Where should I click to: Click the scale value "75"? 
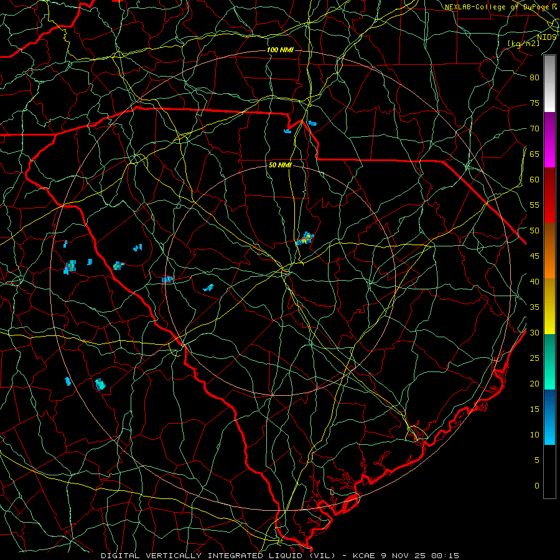pos(534,103)
